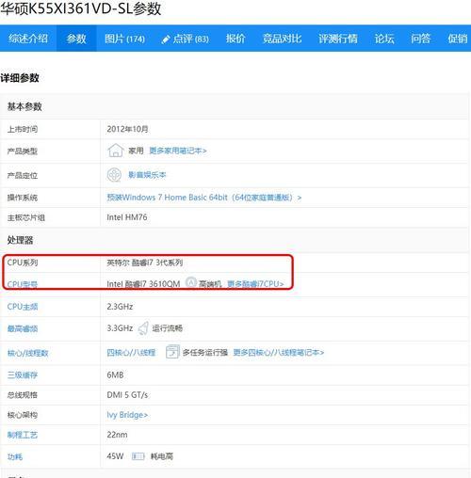Click the 高端机 tag text
This screenshot has height=478, width=471.
[210, 284]
